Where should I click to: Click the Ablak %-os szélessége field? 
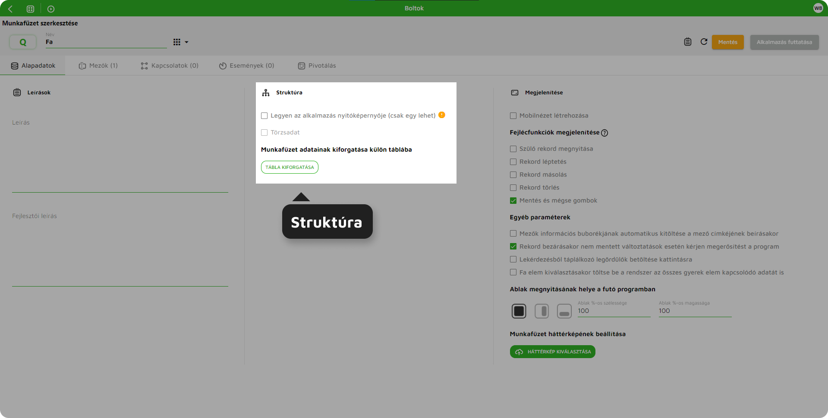click(x=614, y=311)
